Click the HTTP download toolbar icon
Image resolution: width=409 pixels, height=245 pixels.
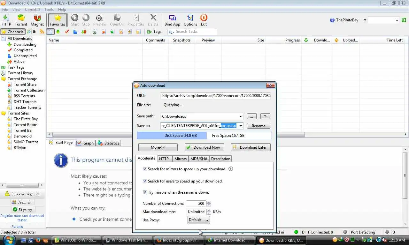(x=6, y=20)
